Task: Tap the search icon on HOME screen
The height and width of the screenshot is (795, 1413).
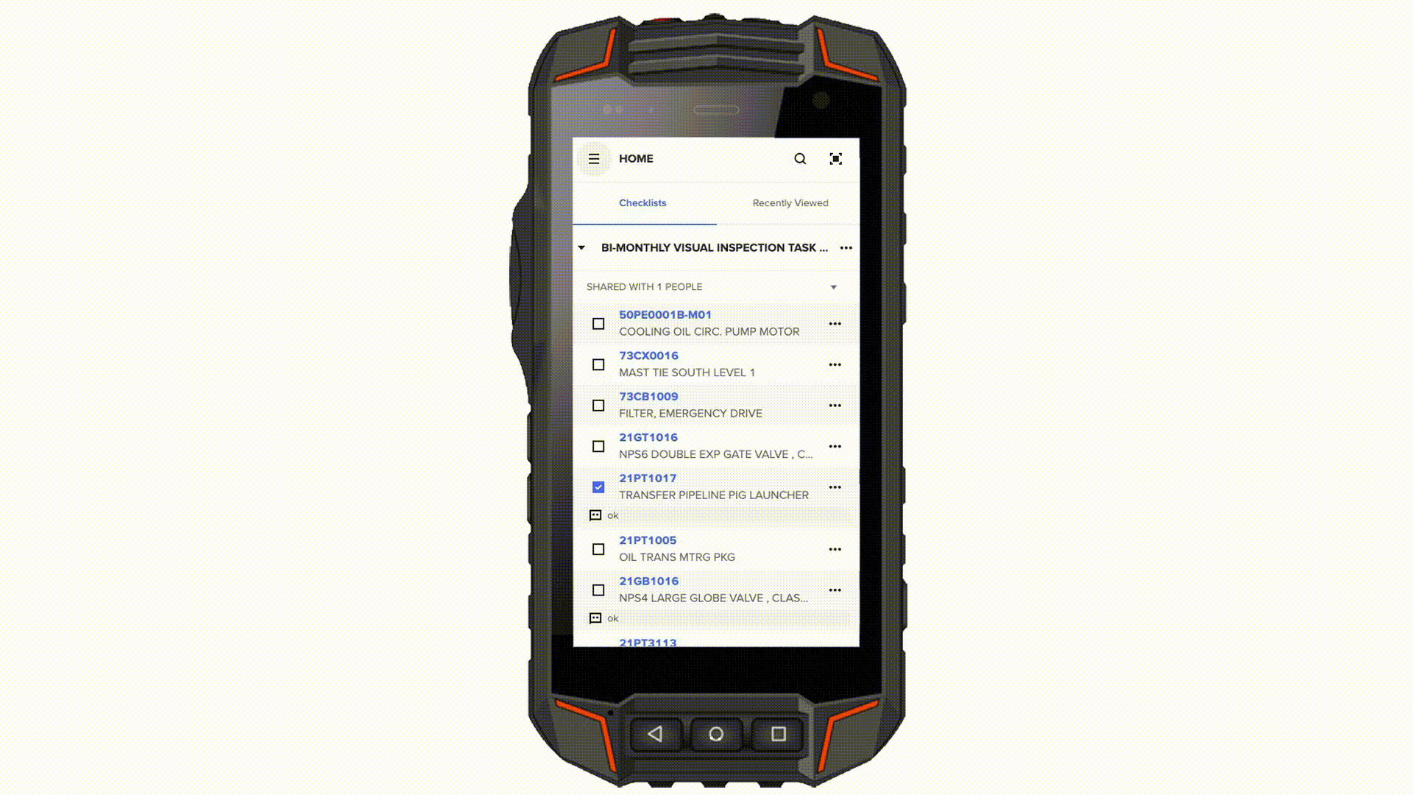Action: (x=800, y=158)
